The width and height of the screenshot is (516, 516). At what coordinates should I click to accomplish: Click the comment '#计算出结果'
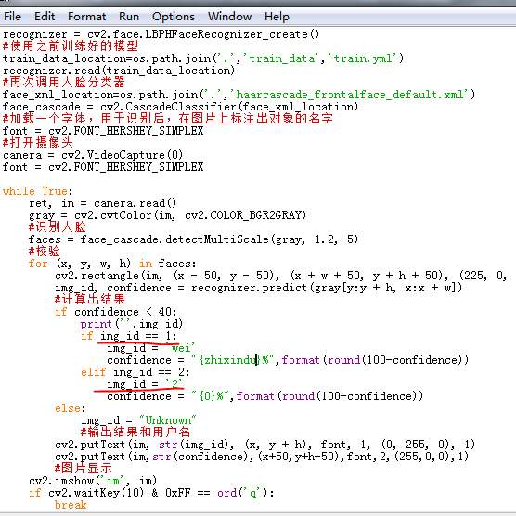coord(90,300)
